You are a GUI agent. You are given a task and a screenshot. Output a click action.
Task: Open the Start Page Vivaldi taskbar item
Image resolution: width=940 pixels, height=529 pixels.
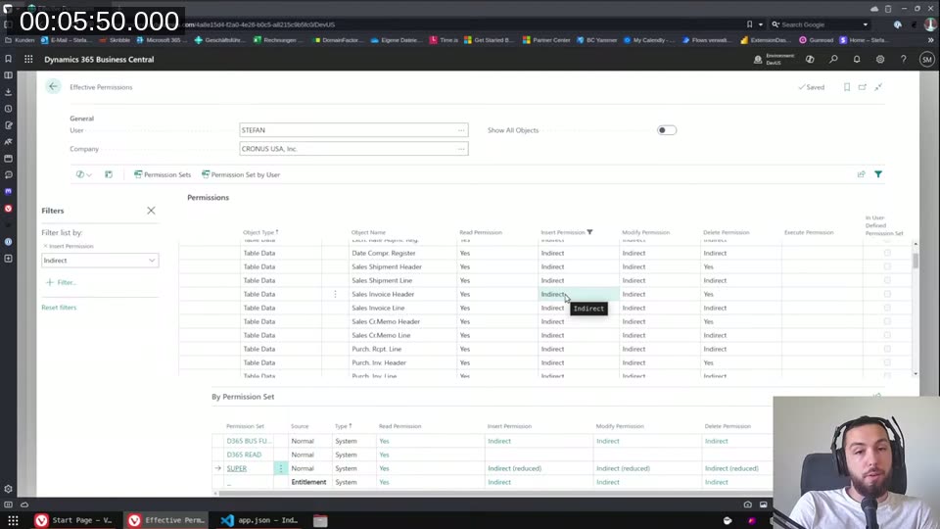(x=74, y=520)
